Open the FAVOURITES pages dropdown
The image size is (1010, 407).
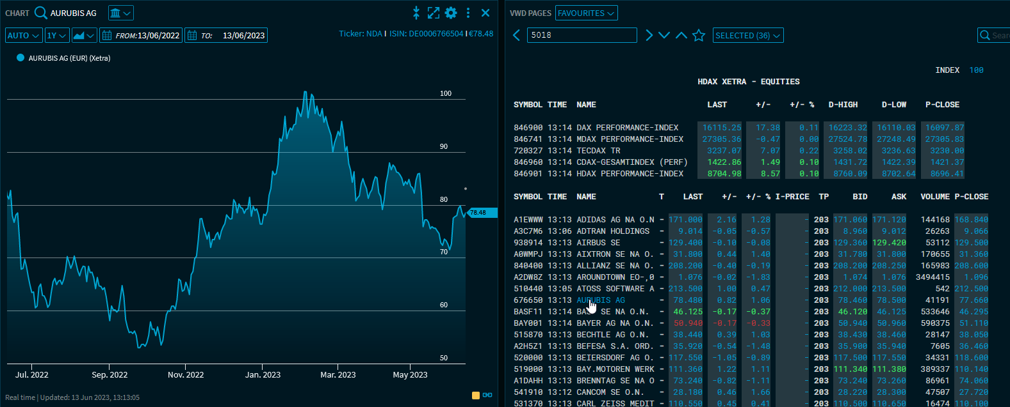[586, 13]
